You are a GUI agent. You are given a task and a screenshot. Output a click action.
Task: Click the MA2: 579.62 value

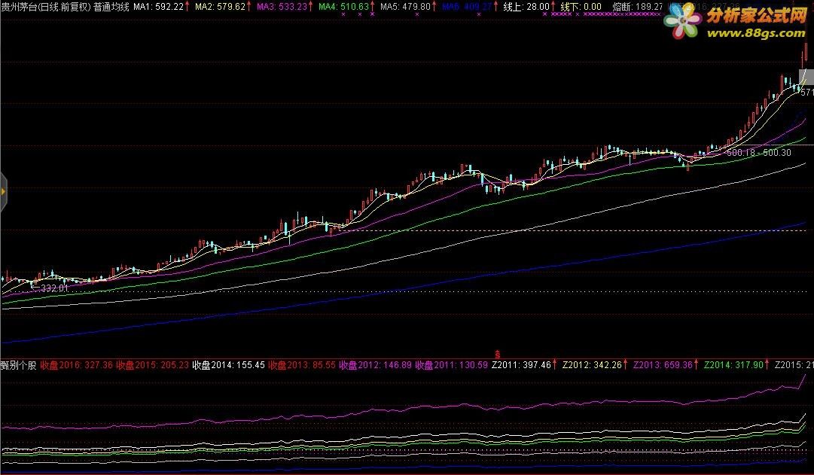[220, 7]
